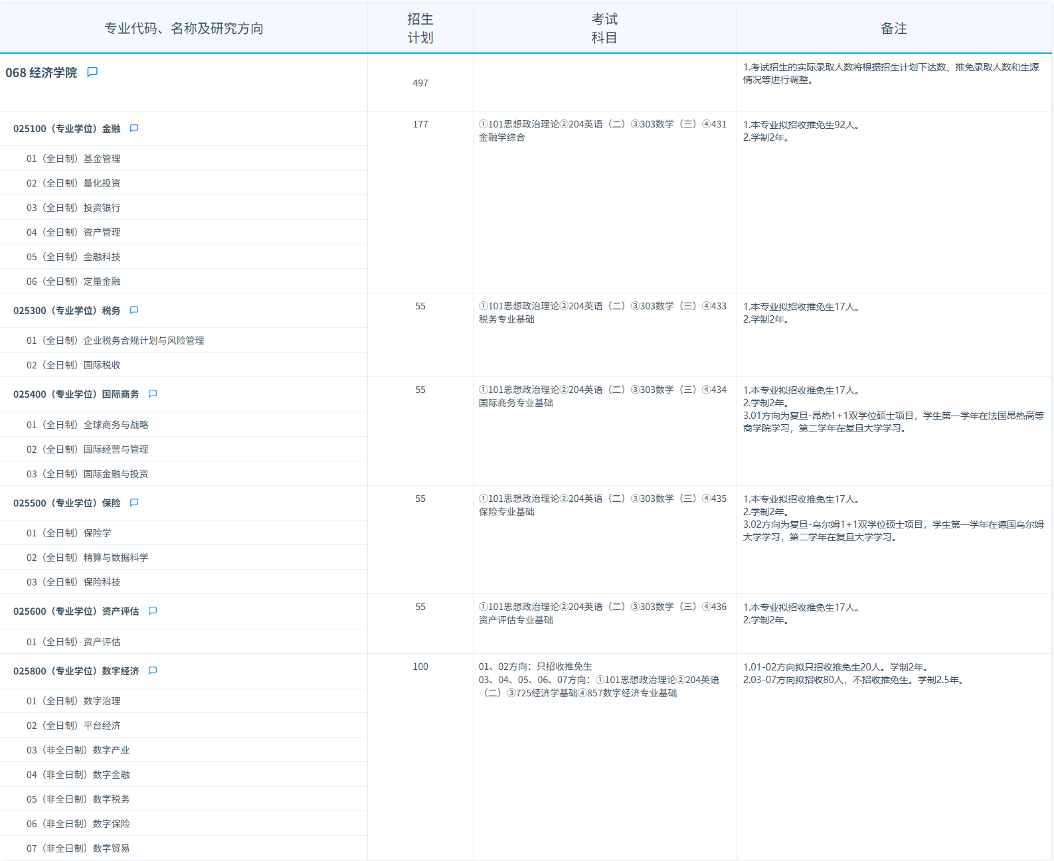Click the 备注 column header
This screenshot has height=861, width=1054.
coord(893,29)
